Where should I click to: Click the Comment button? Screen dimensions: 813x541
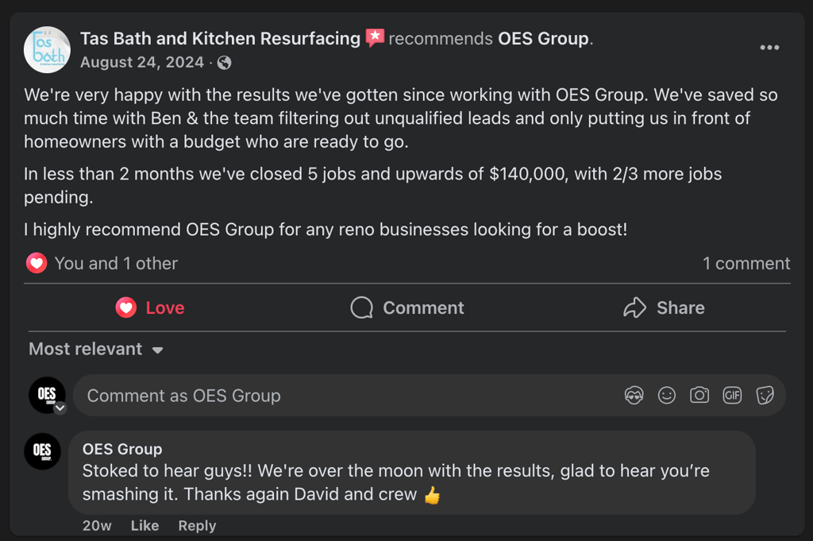coord(407,308)
